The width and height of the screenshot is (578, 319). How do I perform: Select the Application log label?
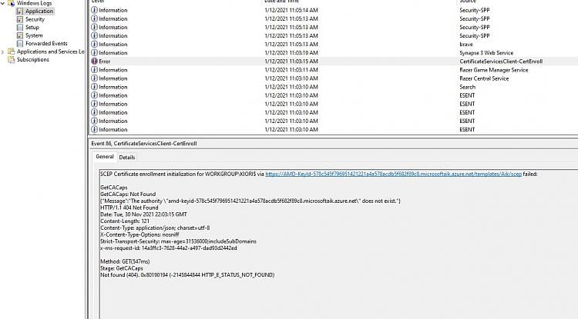[39, 12]
